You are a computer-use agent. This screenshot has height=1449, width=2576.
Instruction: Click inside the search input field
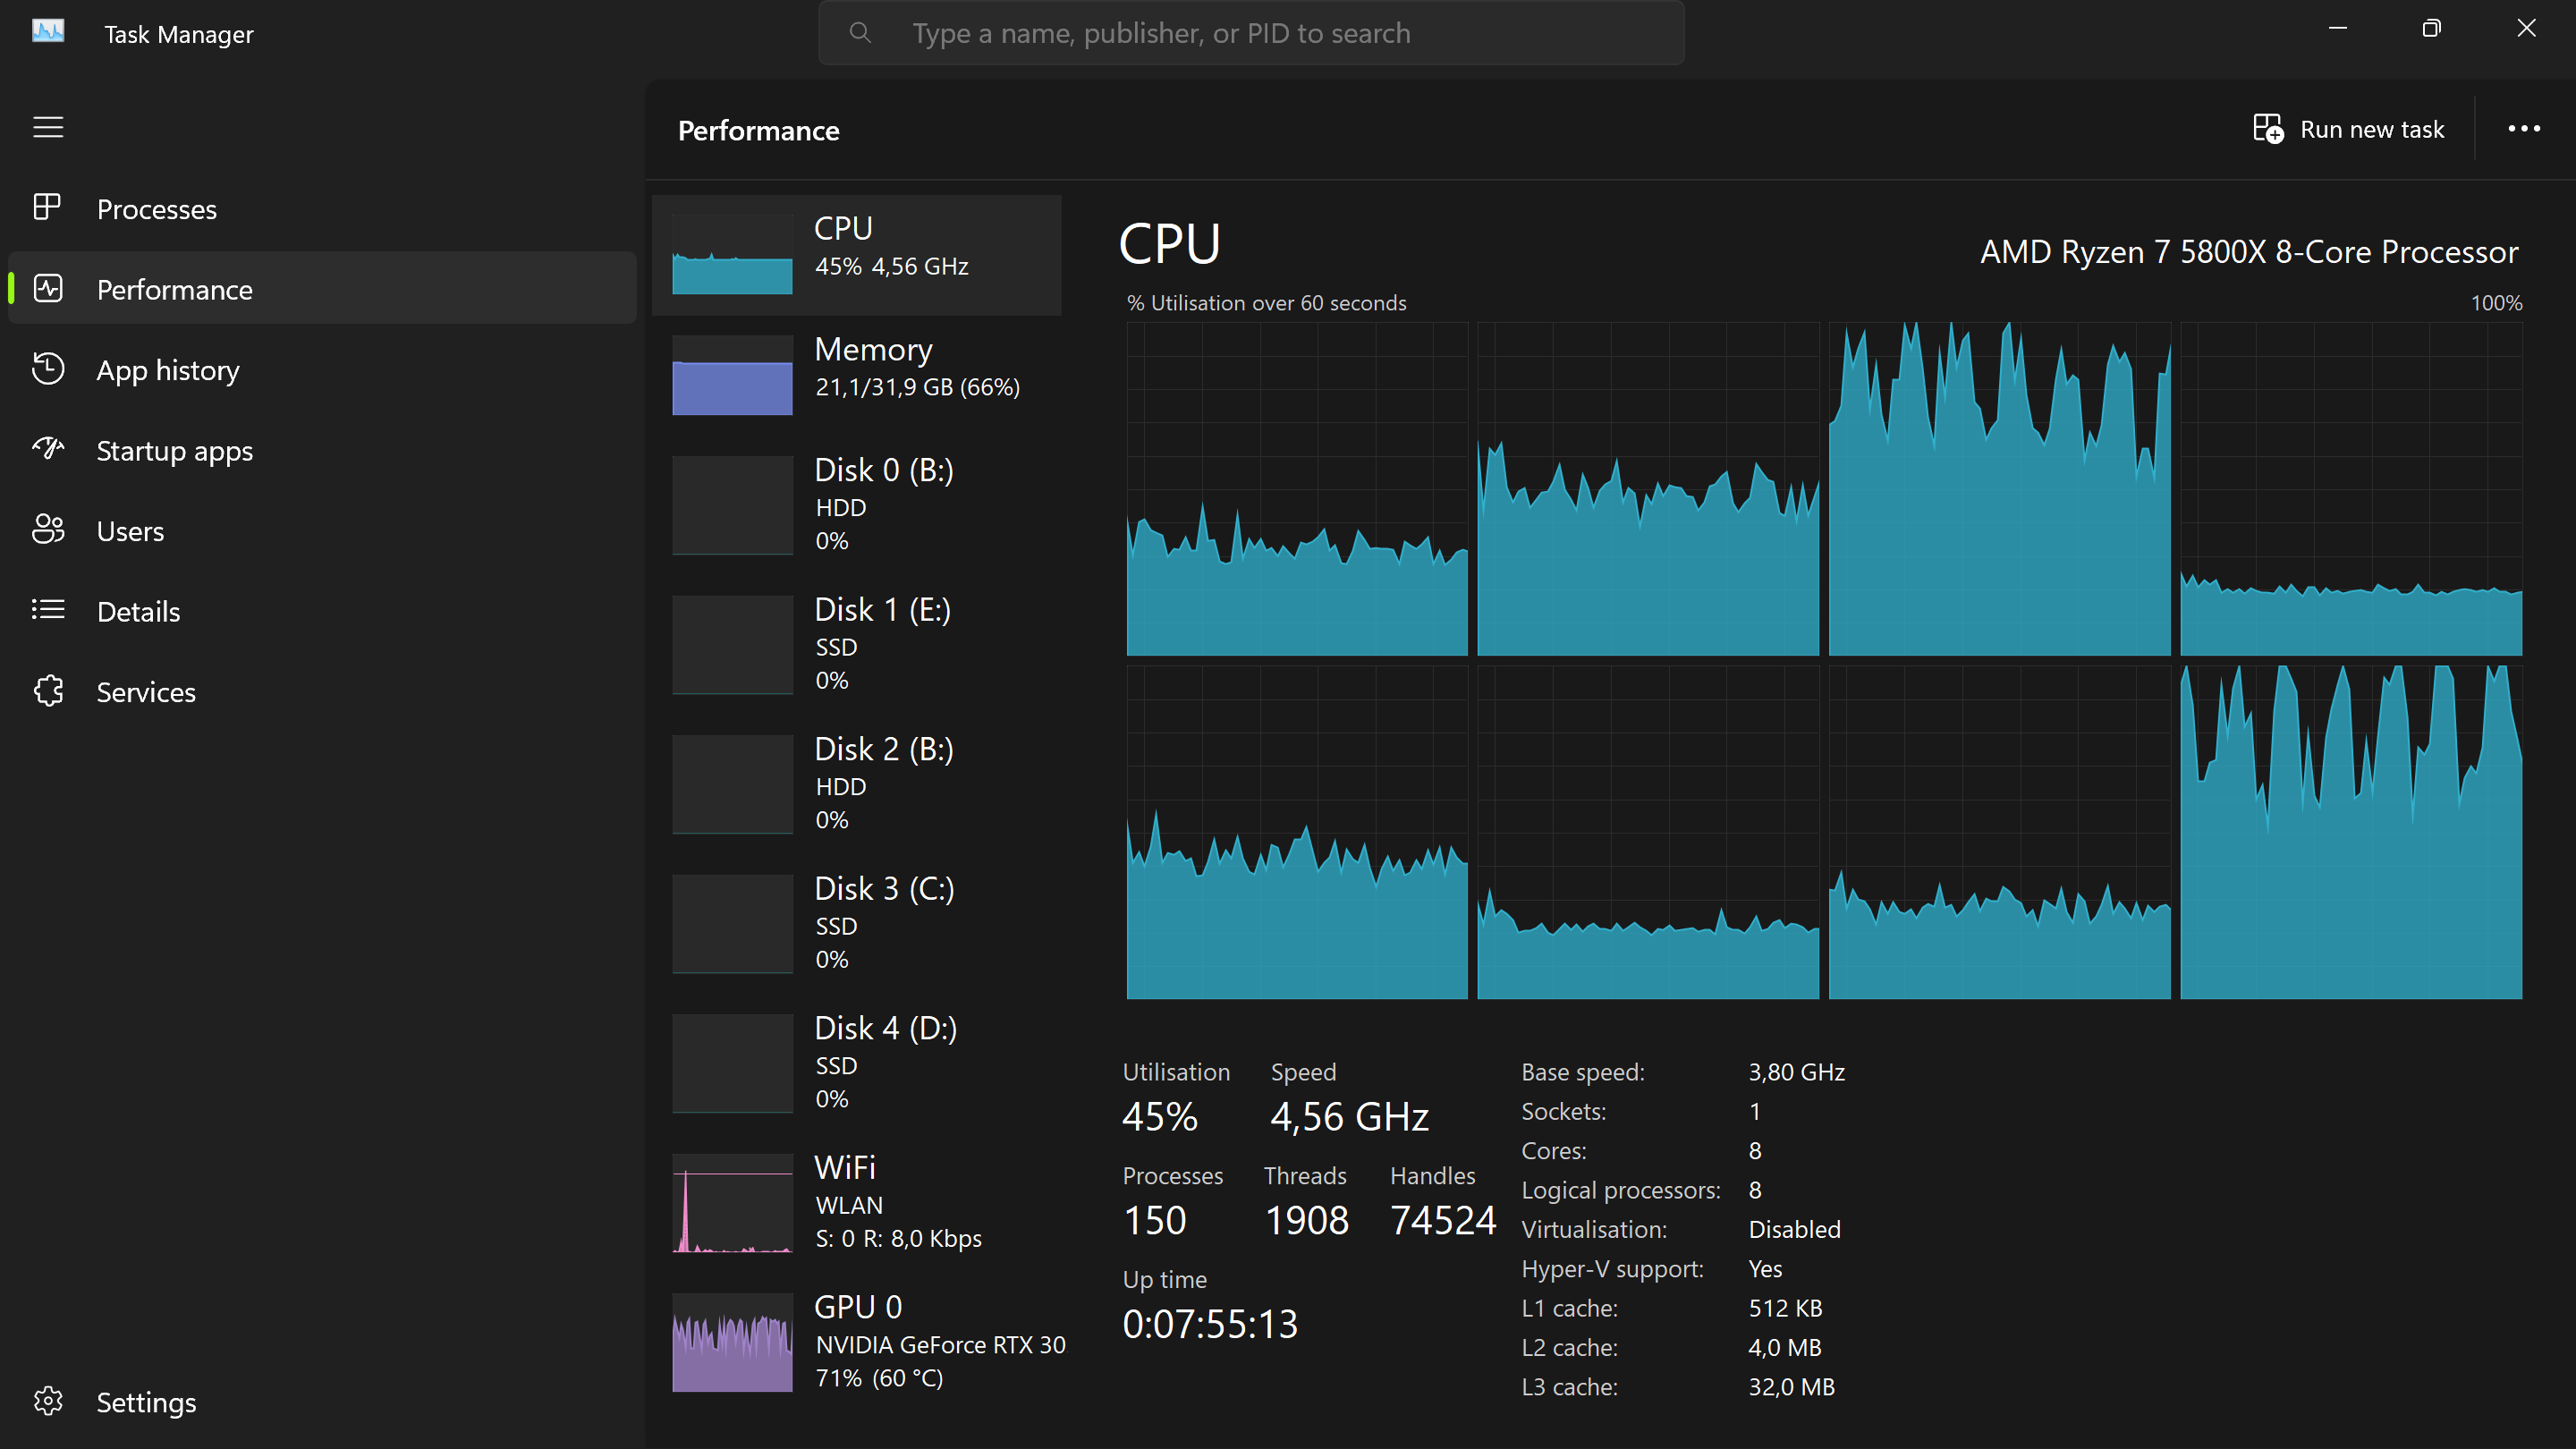point(1250,32)
